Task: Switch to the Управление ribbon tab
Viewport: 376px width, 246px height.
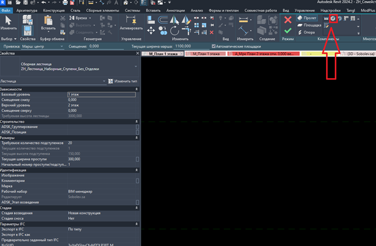Action: pos(304,11)
